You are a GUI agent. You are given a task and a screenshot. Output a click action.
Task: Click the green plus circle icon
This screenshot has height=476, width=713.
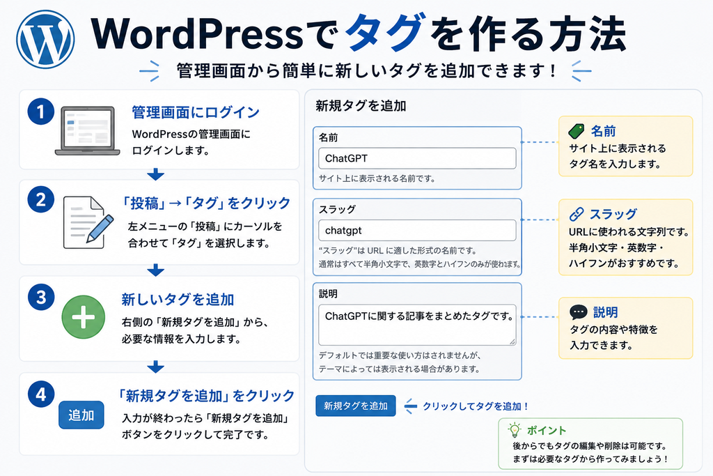(84, 317)
